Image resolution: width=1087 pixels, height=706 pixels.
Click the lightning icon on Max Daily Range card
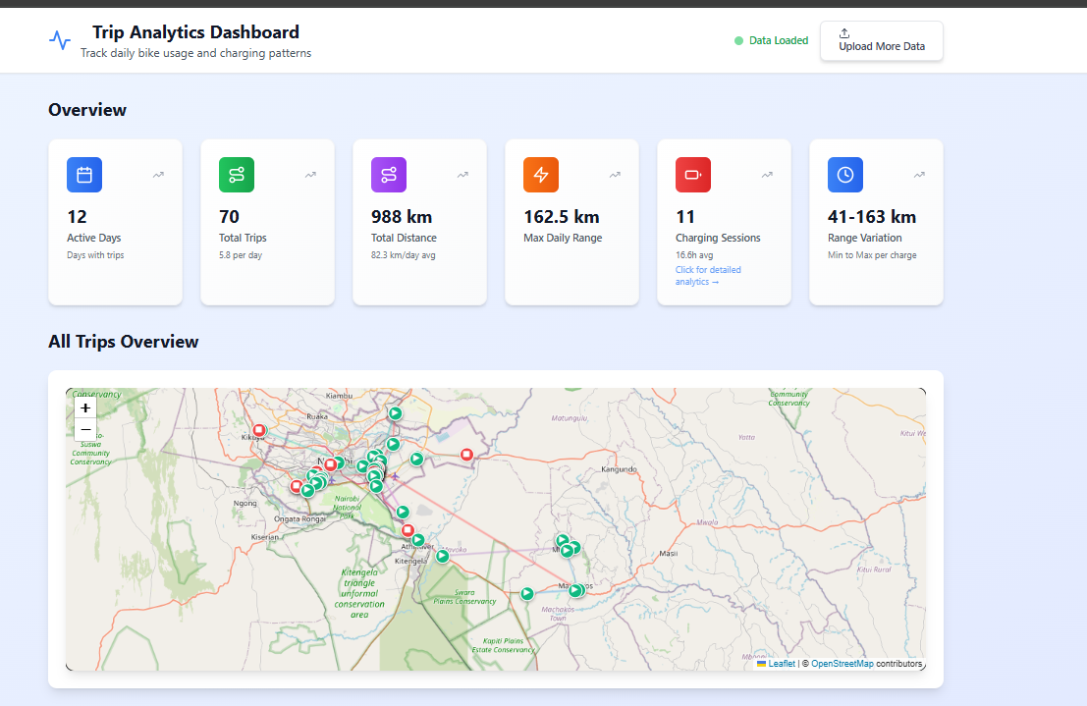(540, 174)
